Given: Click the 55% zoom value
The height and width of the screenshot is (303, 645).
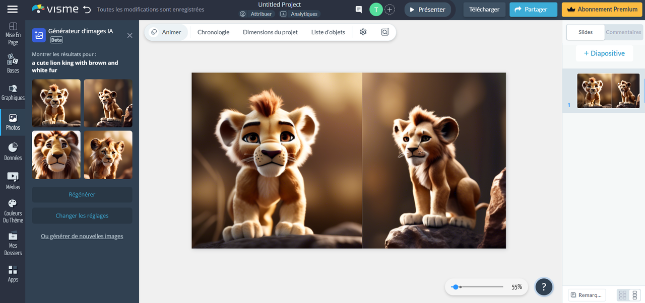Looking at the screenshot, I should [517, 287].
